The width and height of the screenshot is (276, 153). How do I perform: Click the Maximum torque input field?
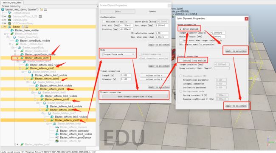coord(218,37)
